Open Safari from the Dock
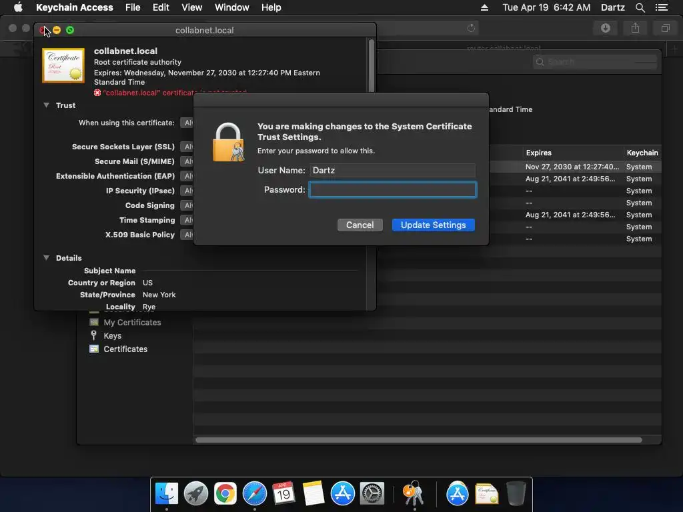The width and height of the screenshot is (683, 512). point(254,494)
